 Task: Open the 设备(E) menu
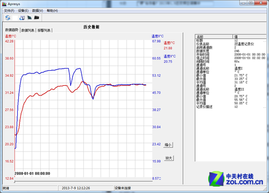23,11
